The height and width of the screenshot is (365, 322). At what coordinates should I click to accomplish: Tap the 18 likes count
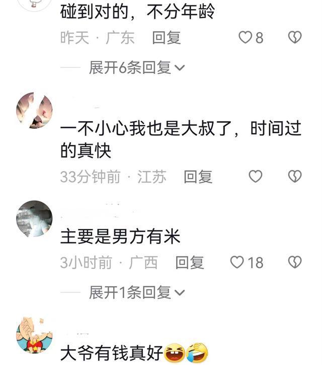tap(256, 262)
